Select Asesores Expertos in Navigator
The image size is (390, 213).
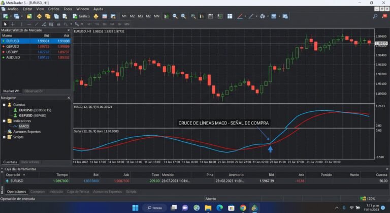[27, 132]
